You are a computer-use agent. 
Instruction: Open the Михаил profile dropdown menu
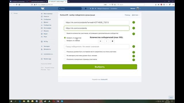(135, 9)
